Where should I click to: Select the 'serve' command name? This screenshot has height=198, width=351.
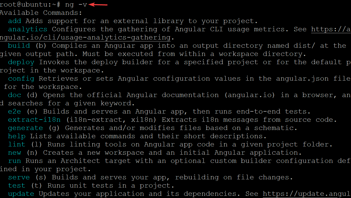pyautogui.click(x=19, y=177)
